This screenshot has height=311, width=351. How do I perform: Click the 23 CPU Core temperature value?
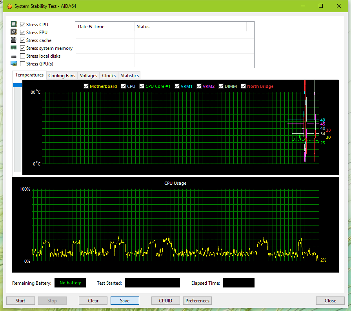tap(323, 143)
